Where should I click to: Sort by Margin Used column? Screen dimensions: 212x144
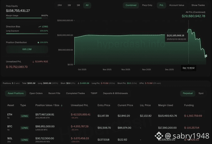(165, 105)
